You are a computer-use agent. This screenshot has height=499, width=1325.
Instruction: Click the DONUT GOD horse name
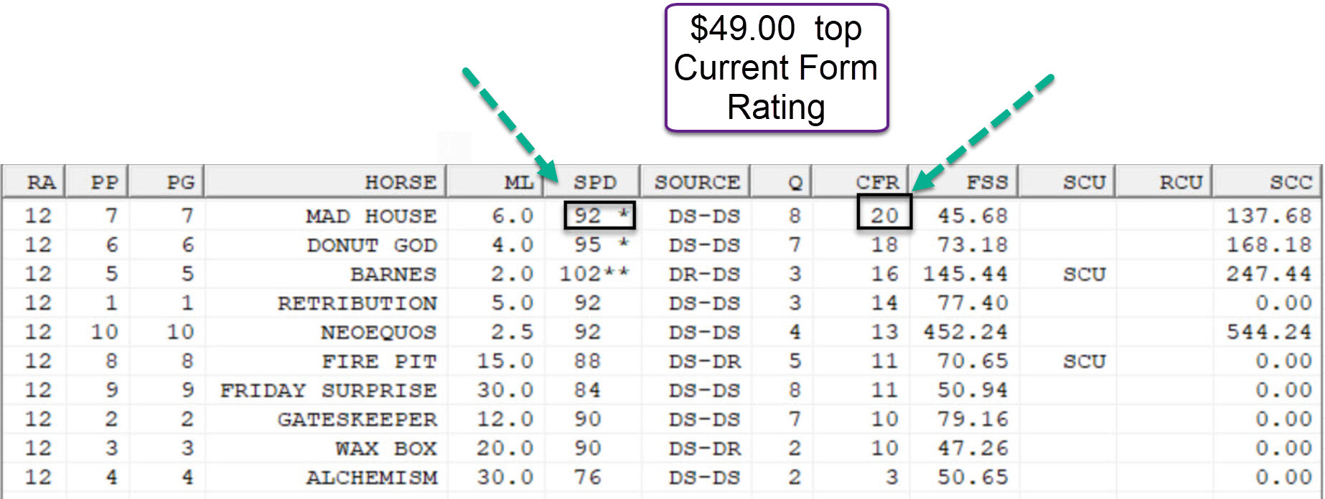pos(372,245)
